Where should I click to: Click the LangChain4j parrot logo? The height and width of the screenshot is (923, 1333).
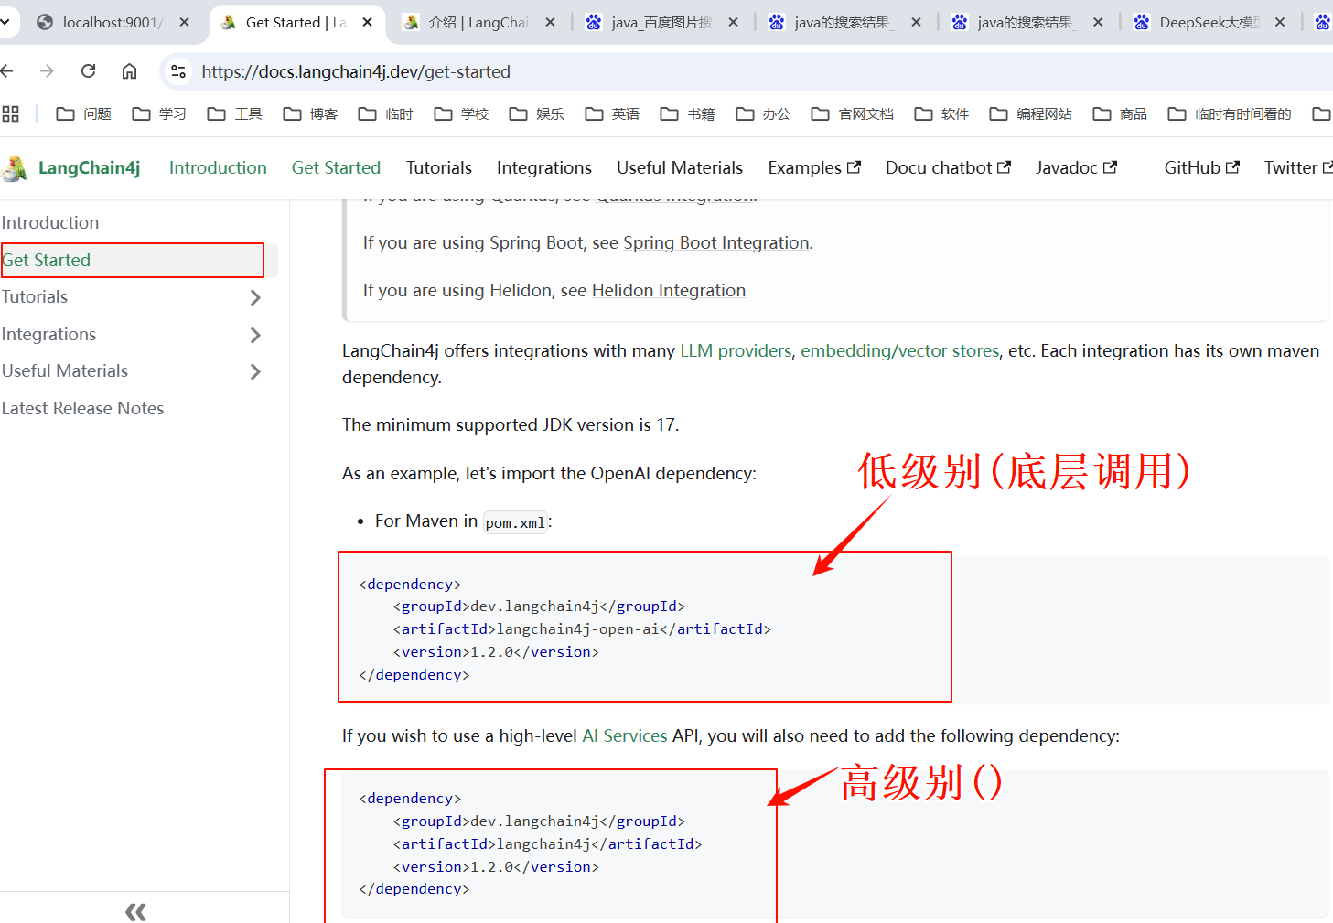(16, 168)
